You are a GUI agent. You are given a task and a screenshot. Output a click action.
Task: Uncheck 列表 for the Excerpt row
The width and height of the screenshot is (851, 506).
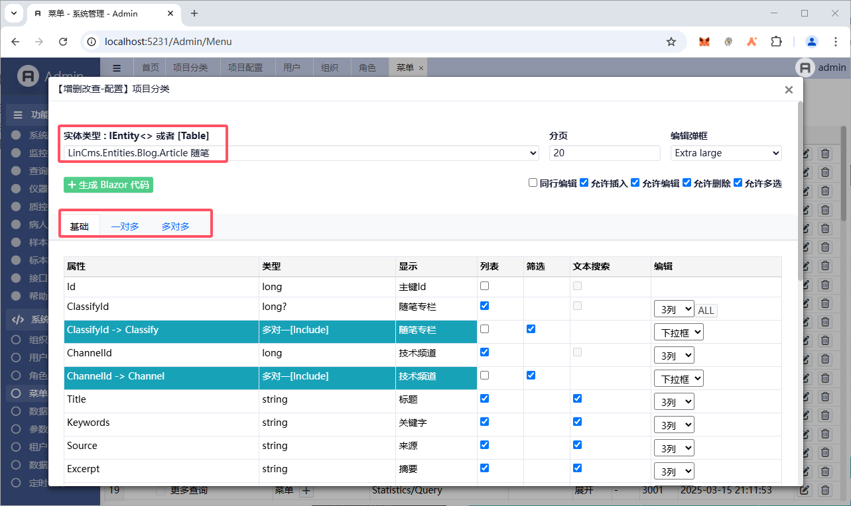click(x=484, y=468)
